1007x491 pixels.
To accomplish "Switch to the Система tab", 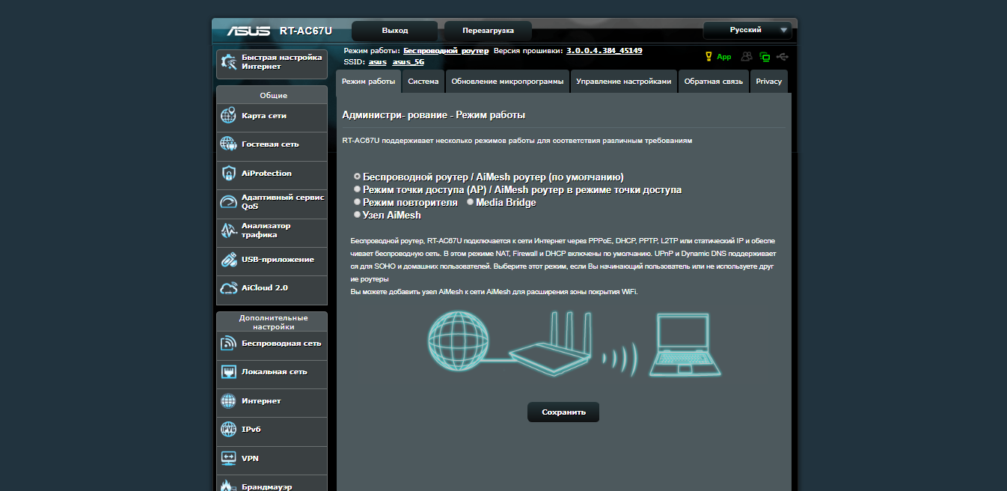I will click(x=423, y=82).
